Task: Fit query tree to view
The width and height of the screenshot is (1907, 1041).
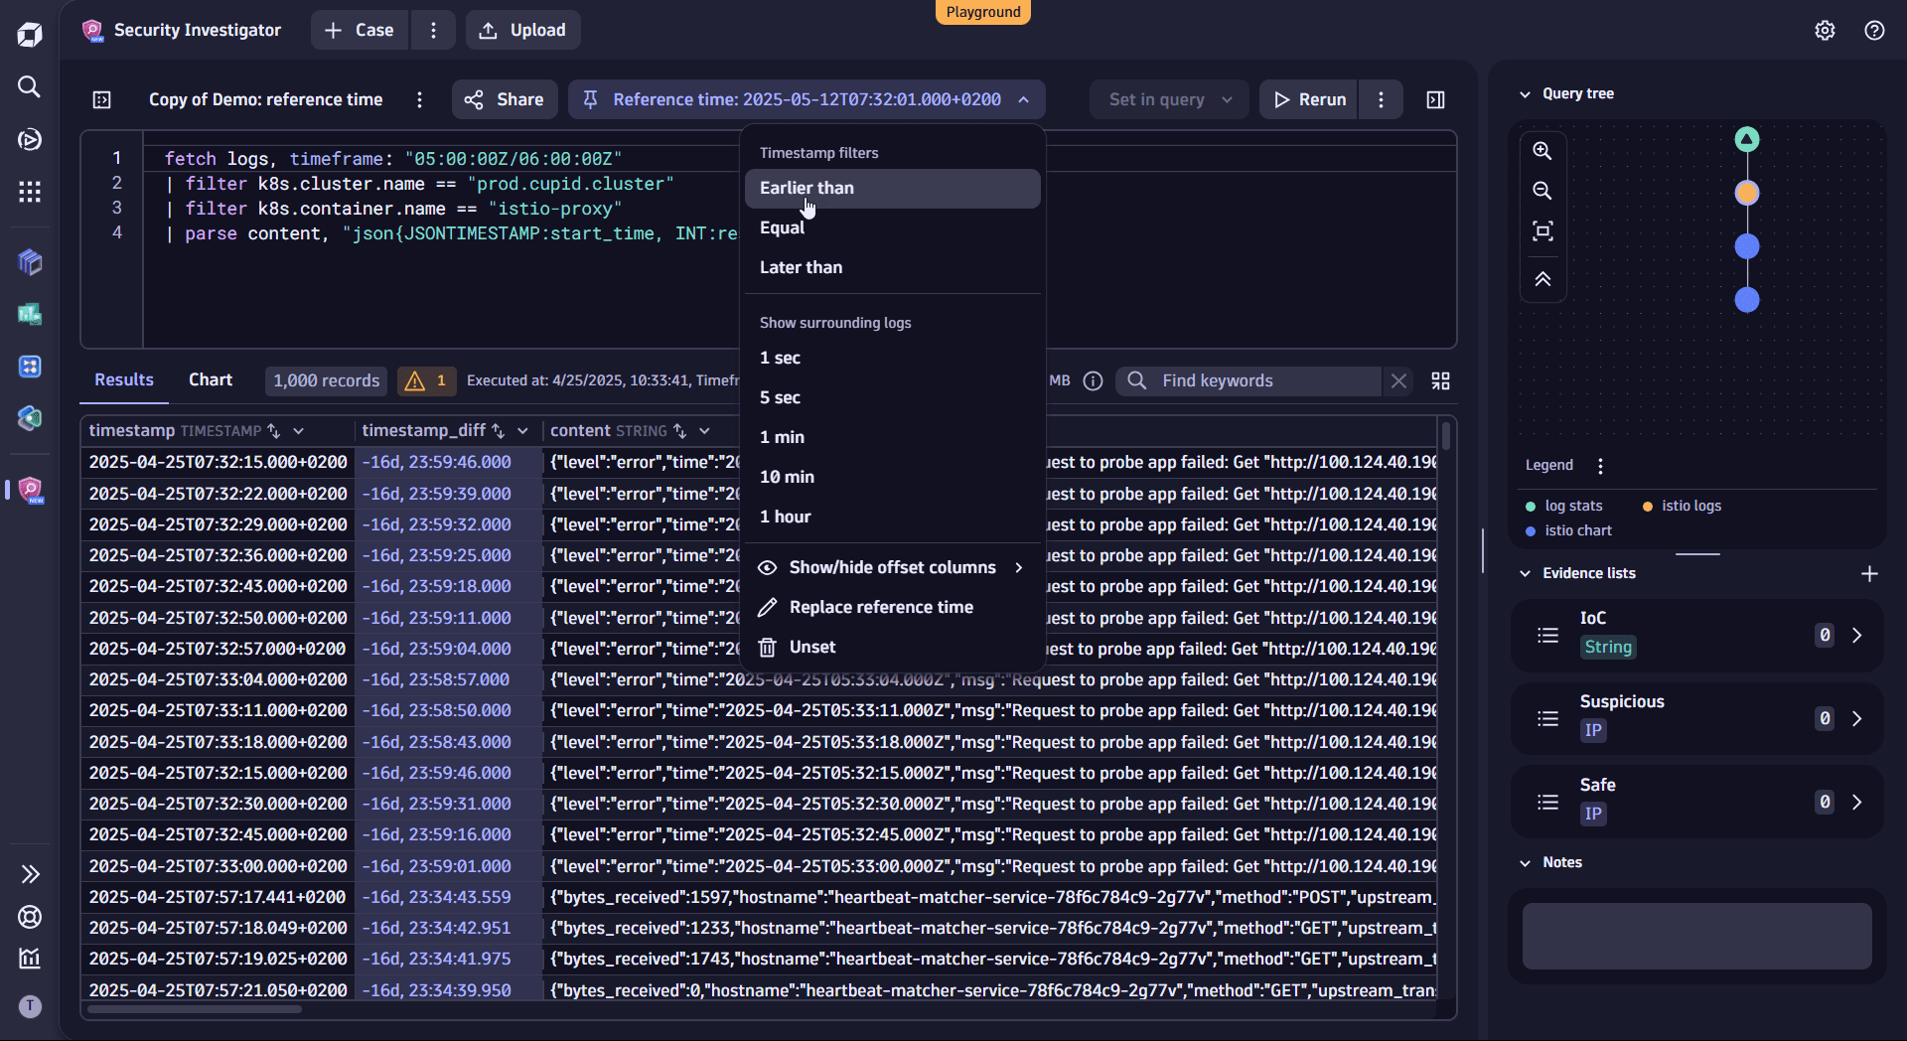Action: [1542, 231]
